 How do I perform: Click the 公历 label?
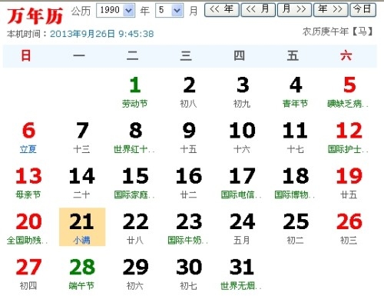pos(81,11)
